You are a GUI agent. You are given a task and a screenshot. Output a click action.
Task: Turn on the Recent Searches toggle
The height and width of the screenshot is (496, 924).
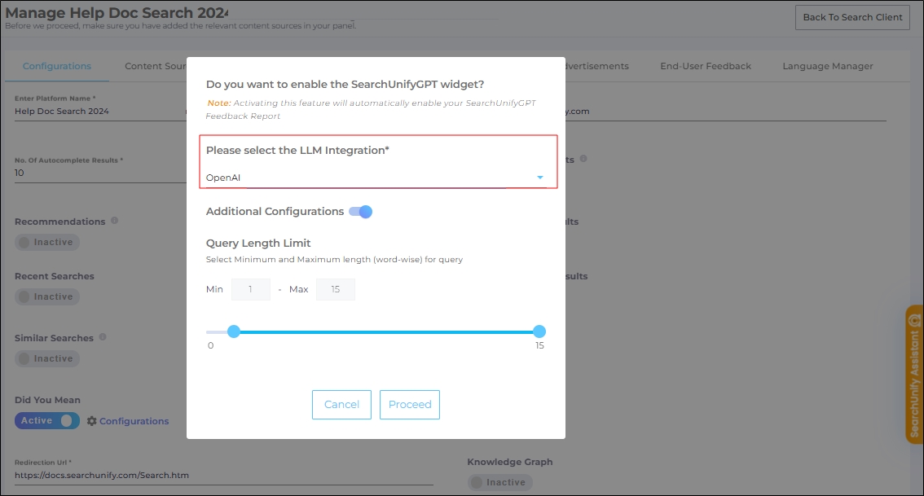pos(47,296)
